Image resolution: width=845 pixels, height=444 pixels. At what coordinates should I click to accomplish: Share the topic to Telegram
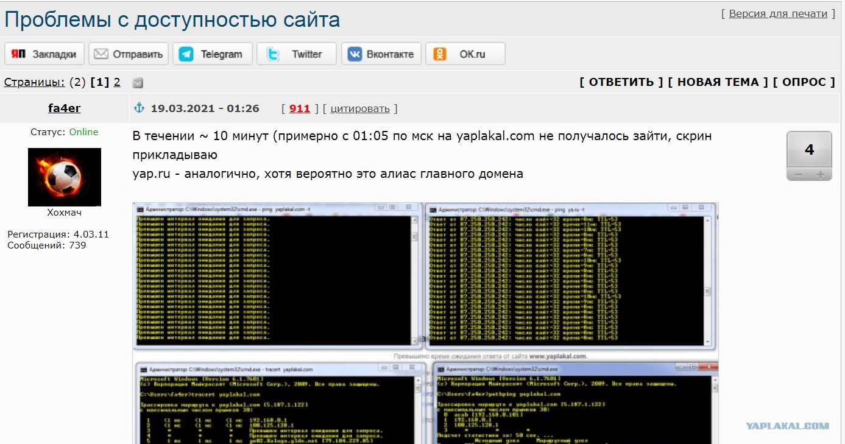213,54
